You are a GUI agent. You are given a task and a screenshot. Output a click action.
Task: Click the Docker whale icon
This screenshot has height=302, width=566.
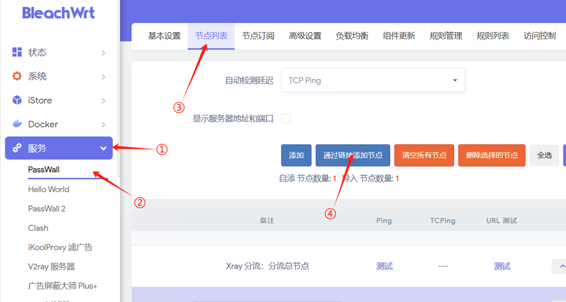[17, 124]
